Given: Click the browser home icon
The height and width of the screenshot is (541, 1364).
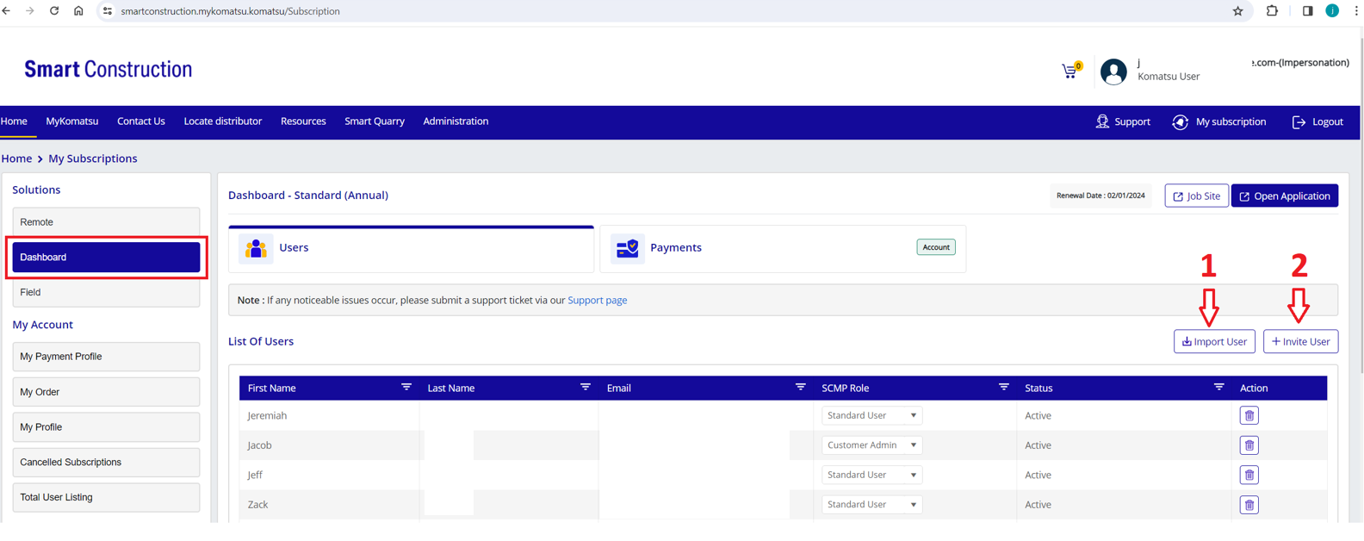Looking at the screenshot, I should 78,11.
